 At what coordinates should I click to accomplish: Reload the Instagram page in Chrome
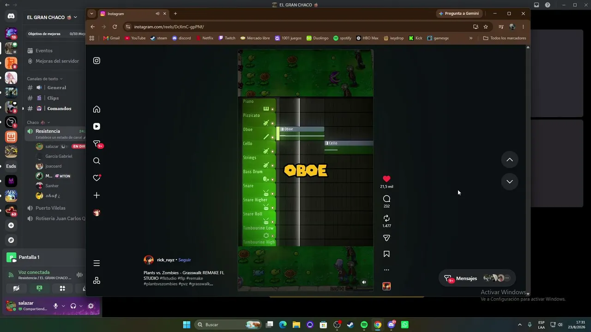pos(115,27)
